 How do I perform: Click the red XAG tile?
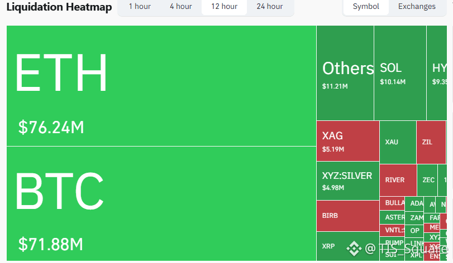point(347,141)
